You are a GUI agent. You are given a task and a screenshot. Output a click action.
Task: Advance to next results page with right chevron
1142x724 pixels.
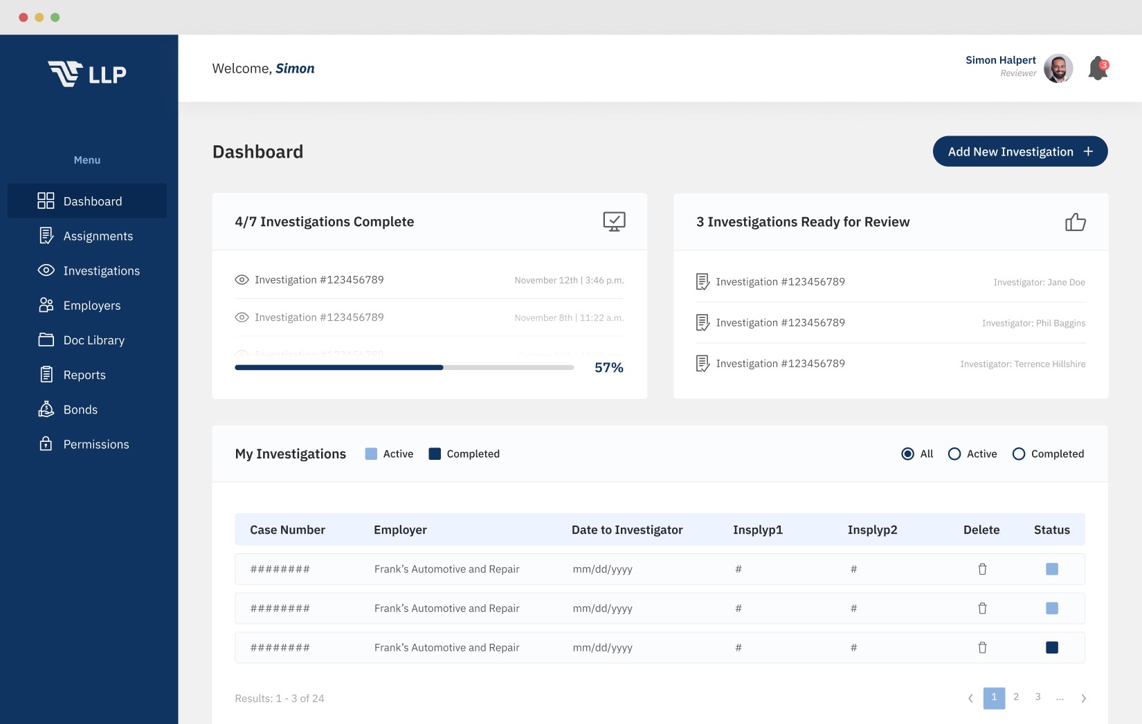tap(1084, 698)
